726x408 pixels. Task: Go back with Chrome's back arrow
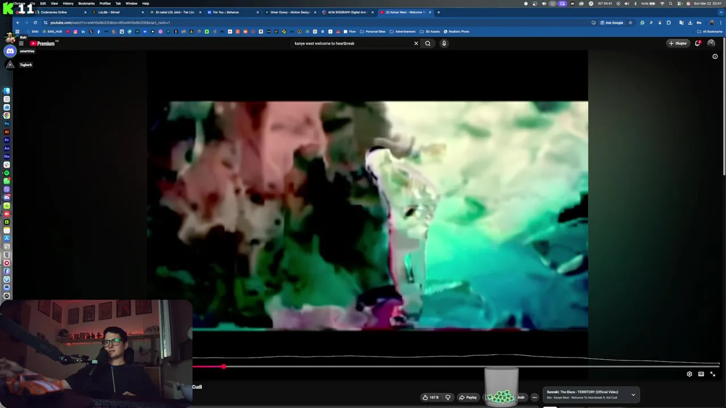click(x=18, y=23)
